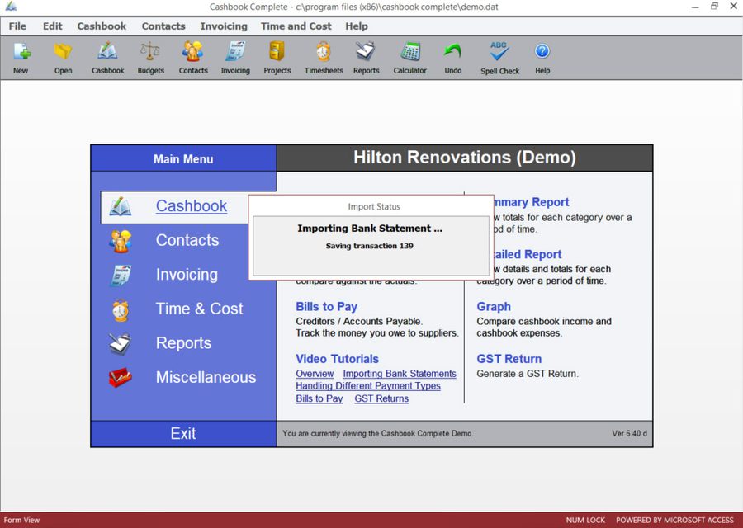Open the Time and Cost menu
The image size is (743, 528).
pyautogui.click(x=296, y=26)
